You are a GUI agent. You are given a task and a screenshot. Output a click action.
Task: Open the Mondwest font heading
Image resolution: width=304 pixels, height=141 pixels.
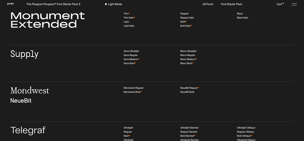pyautogui.click(x=30, y=91)
